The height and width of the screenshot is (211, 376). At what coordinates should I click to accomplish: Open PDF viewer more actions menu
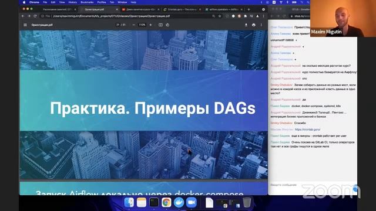coord(261,25)
